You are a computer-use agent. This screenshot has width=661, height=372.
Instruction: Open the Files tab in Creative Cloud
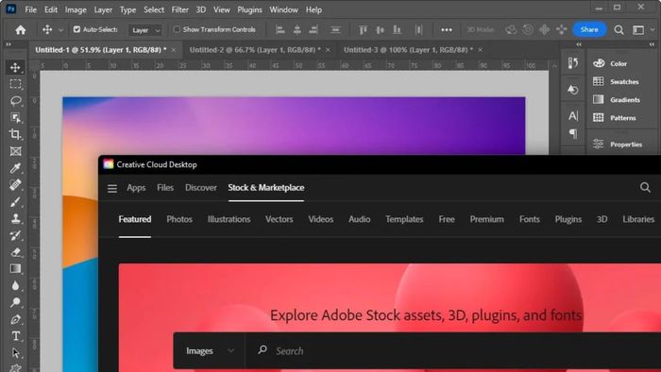coord(165,188)
